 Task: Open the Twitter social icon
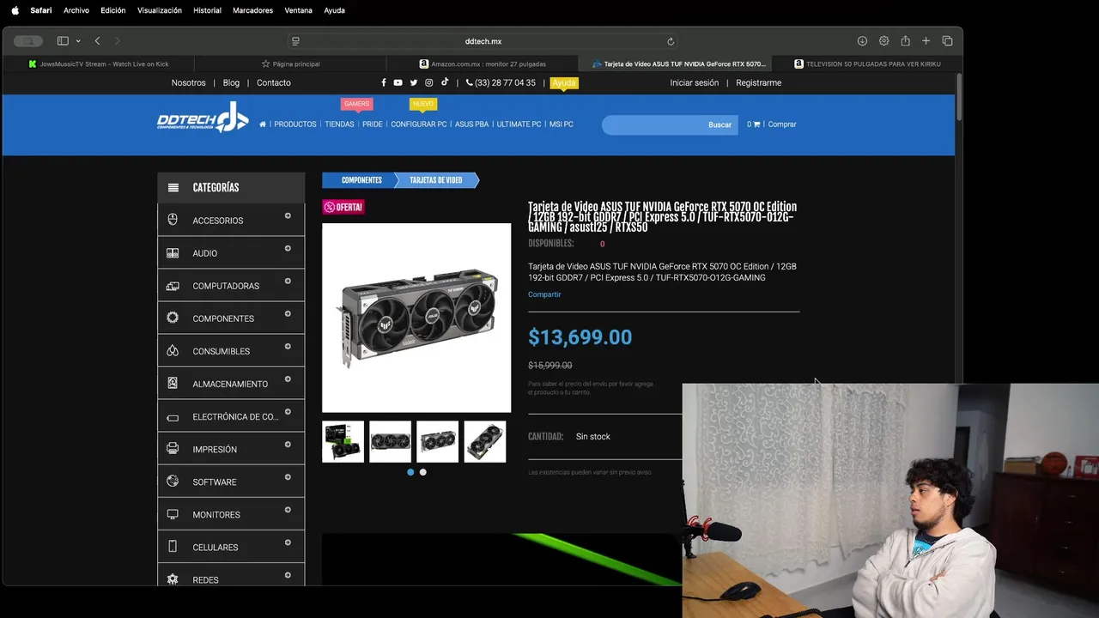pyautogui.click(x=413, y=82)
